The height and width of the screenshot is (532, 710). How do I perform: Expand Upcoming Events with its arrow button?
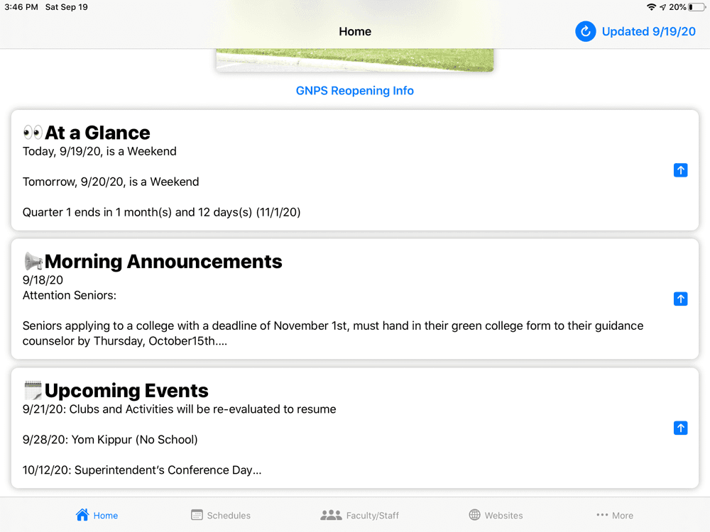(x=680, y=428)
